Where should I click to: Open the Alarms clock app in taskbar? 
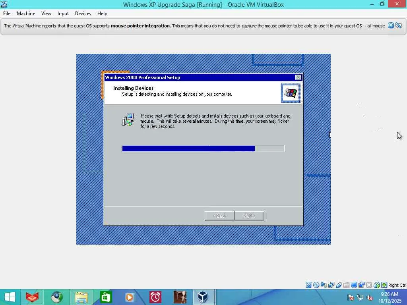click(x=155, y=297)
